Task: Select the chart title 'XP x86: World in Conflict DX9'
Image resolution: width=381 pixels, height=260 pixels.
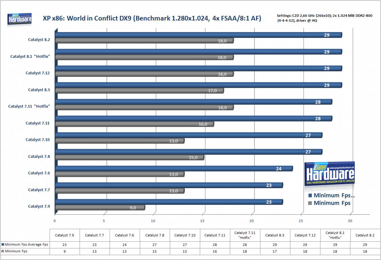Action: click(x=152, y=18)
